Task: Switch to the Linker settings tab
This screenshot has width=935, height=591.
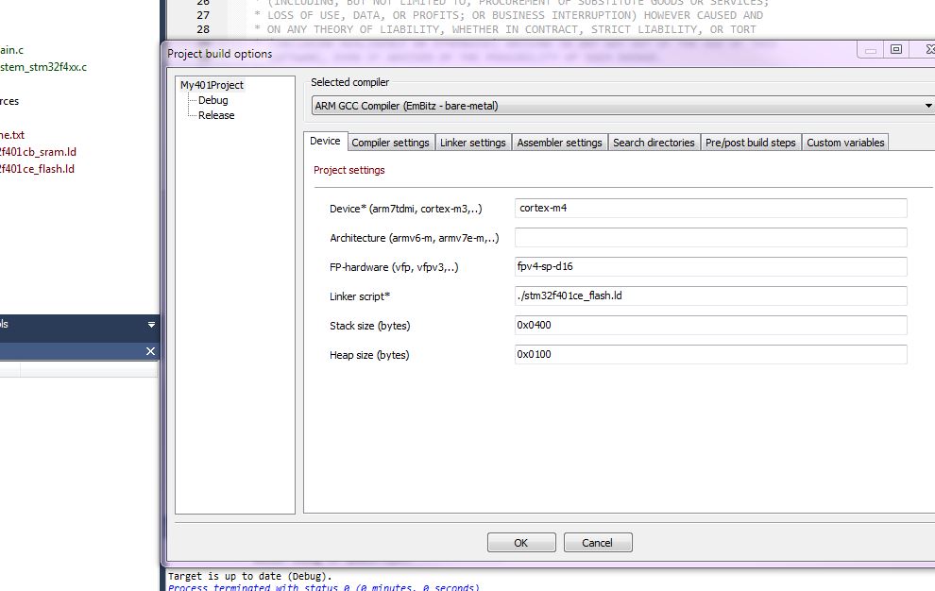Action: point(473,143)
